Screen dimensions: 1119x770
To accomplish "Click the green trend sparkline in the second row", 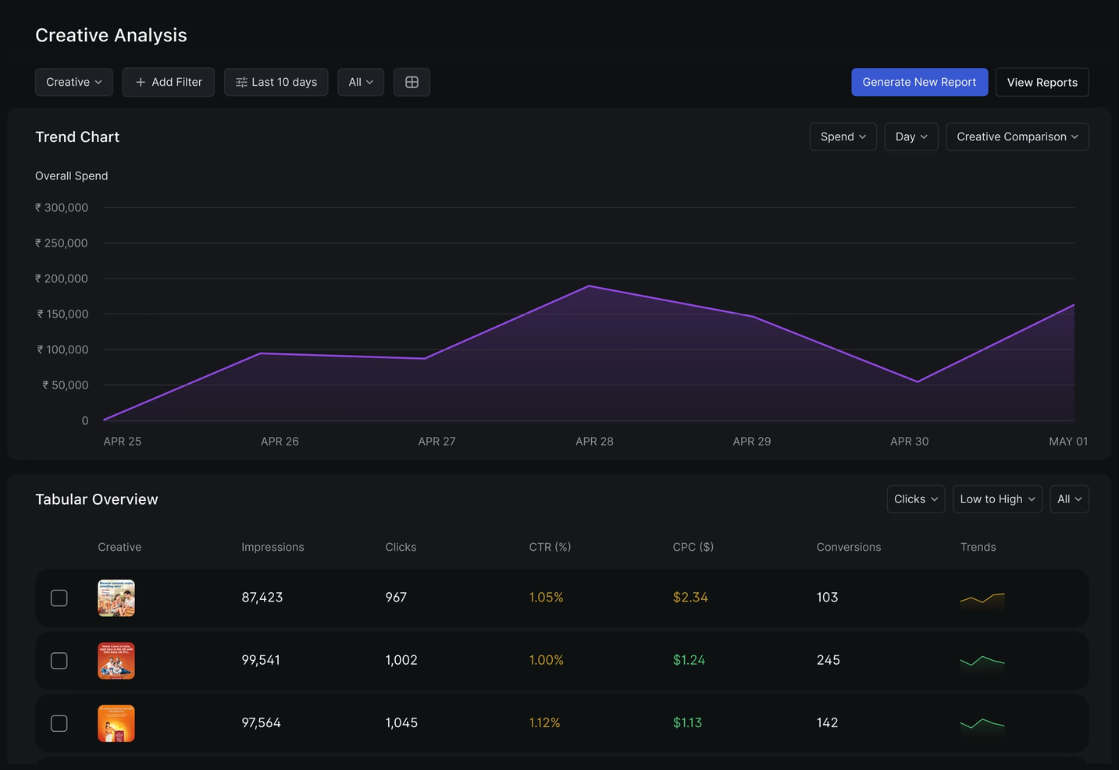I will 982,660.
